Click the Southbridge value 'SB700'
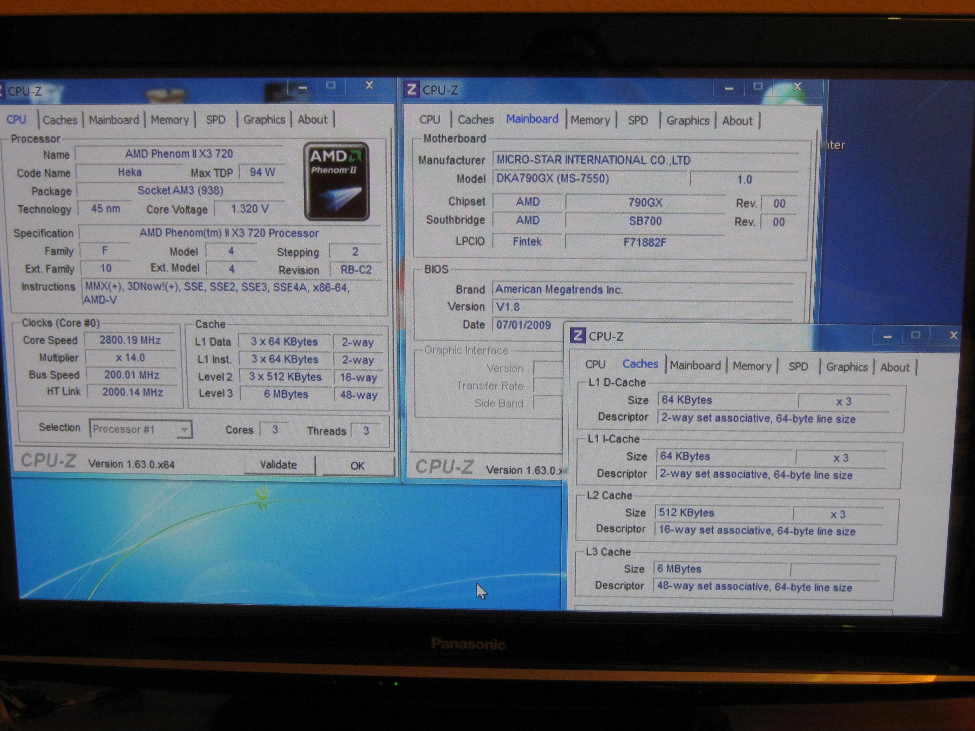 pos(645,221)
